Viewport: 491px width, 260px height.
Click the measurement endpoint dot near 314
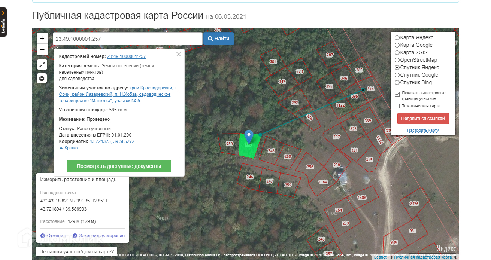coord(363,90)
